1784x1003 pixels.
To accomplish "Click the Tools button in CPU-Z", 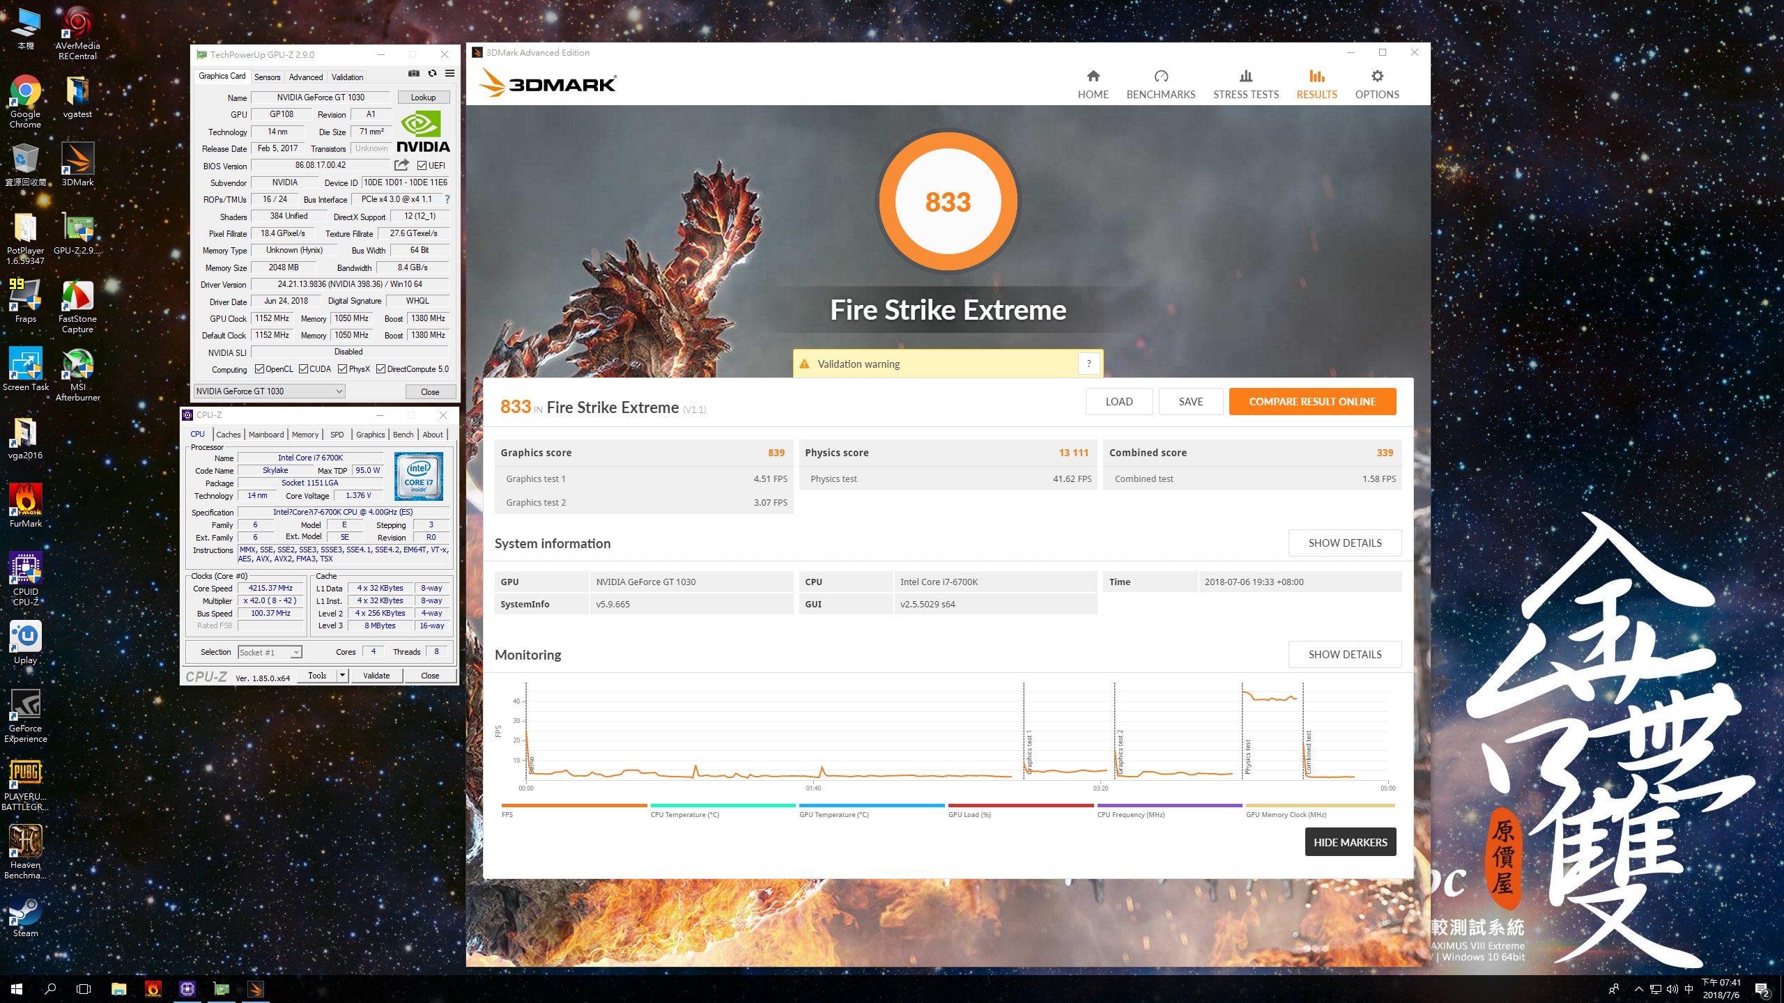I will click(317, 676).
